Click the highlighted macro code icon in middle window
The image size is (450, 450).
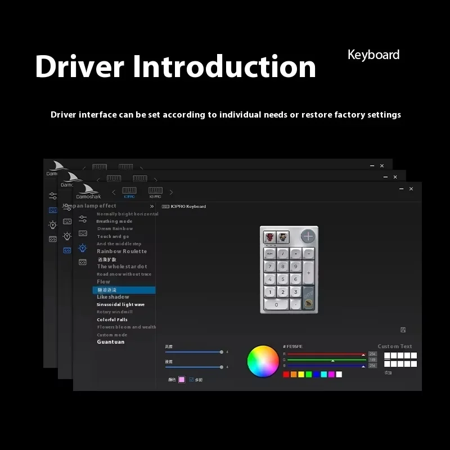67,250
